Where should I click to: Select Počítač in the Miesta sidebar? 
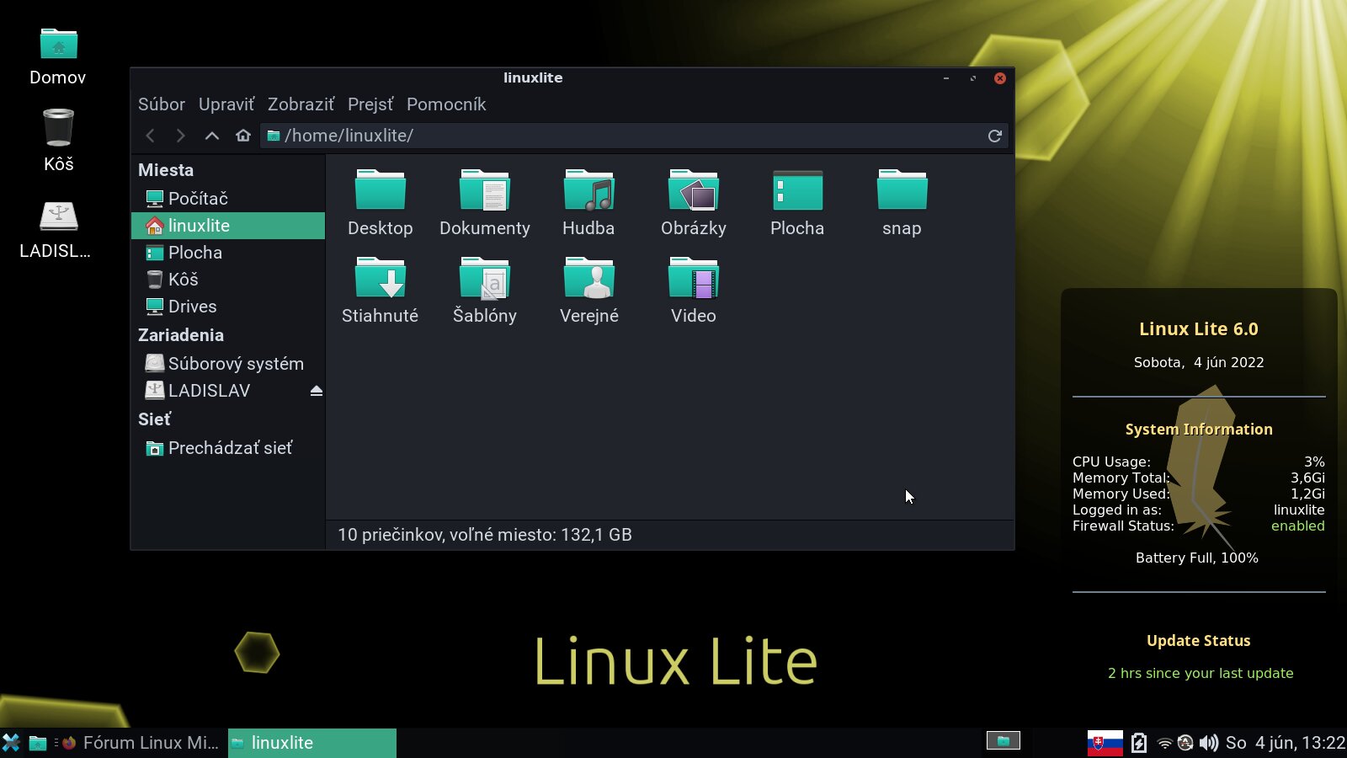198,199
